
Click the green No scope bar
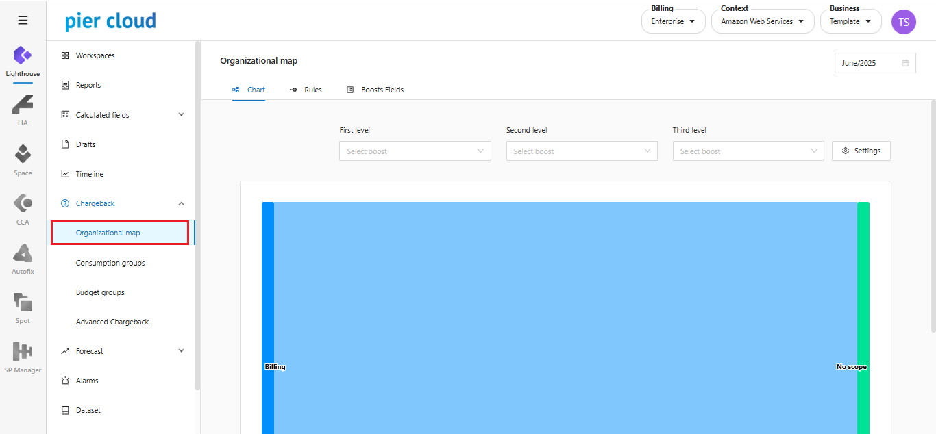(863, 308)
